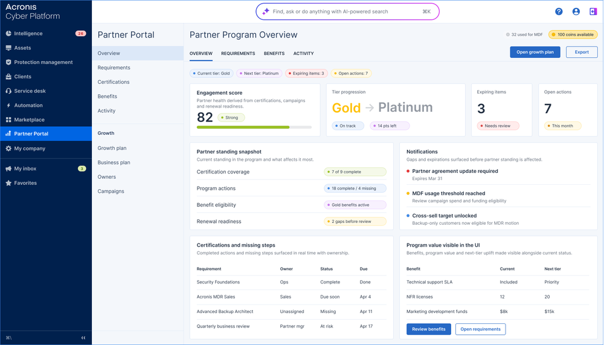Click the Favorites star icon
Viewport: 604px width, 345px height.
[8, 183]
